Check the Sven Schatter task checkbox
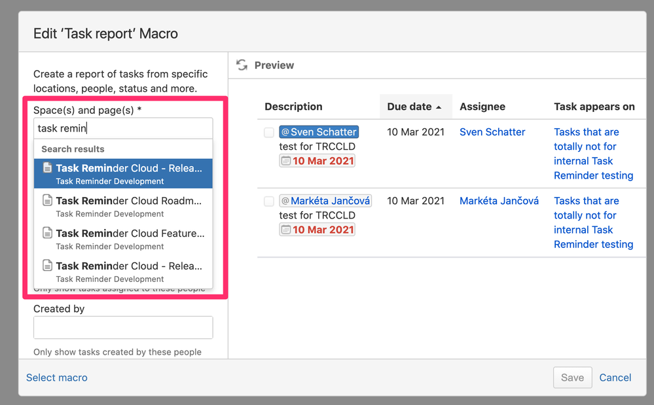654x405 pixels. click(269, 133)
